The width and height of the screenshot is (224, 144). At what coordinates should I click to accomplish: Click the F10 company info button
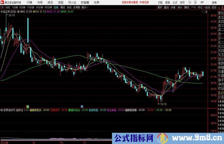pyautogui.click(x=193, y=7)
